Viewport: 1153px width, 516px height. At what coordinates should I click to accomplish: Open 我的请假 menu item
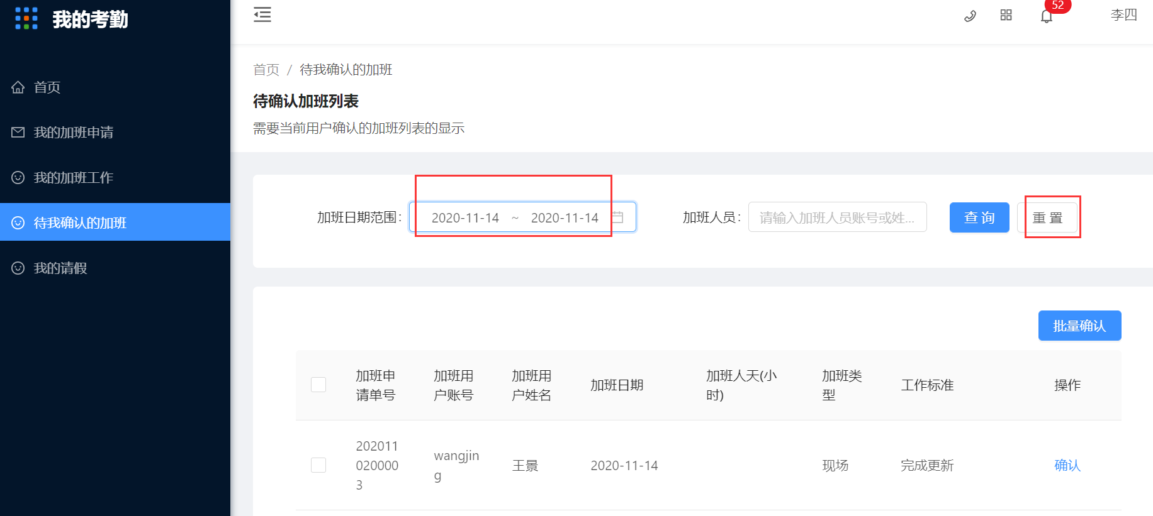click(115, 268)
